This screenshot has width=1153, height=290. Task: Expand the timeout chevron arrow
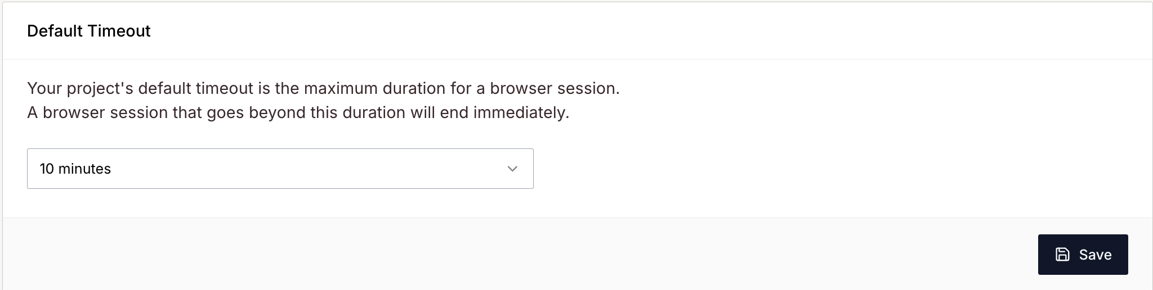(x=512, y=169)
